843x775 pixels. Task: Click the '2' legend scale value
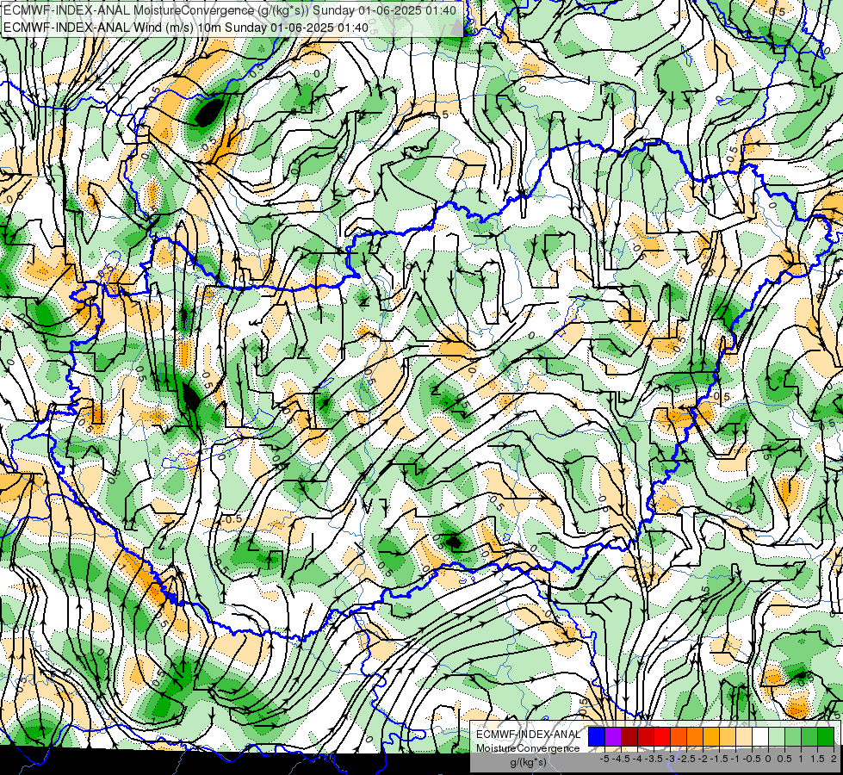click(x=834, y=759)
